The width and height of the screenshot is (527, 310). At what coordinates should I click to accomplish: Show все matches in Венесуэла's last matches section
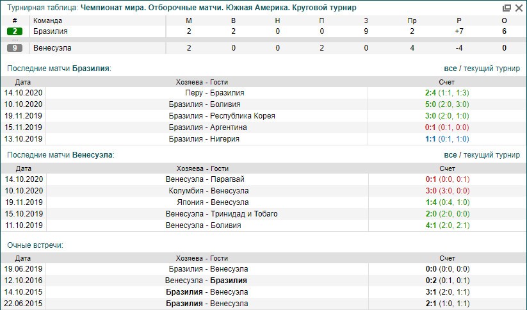pos(450,155)
